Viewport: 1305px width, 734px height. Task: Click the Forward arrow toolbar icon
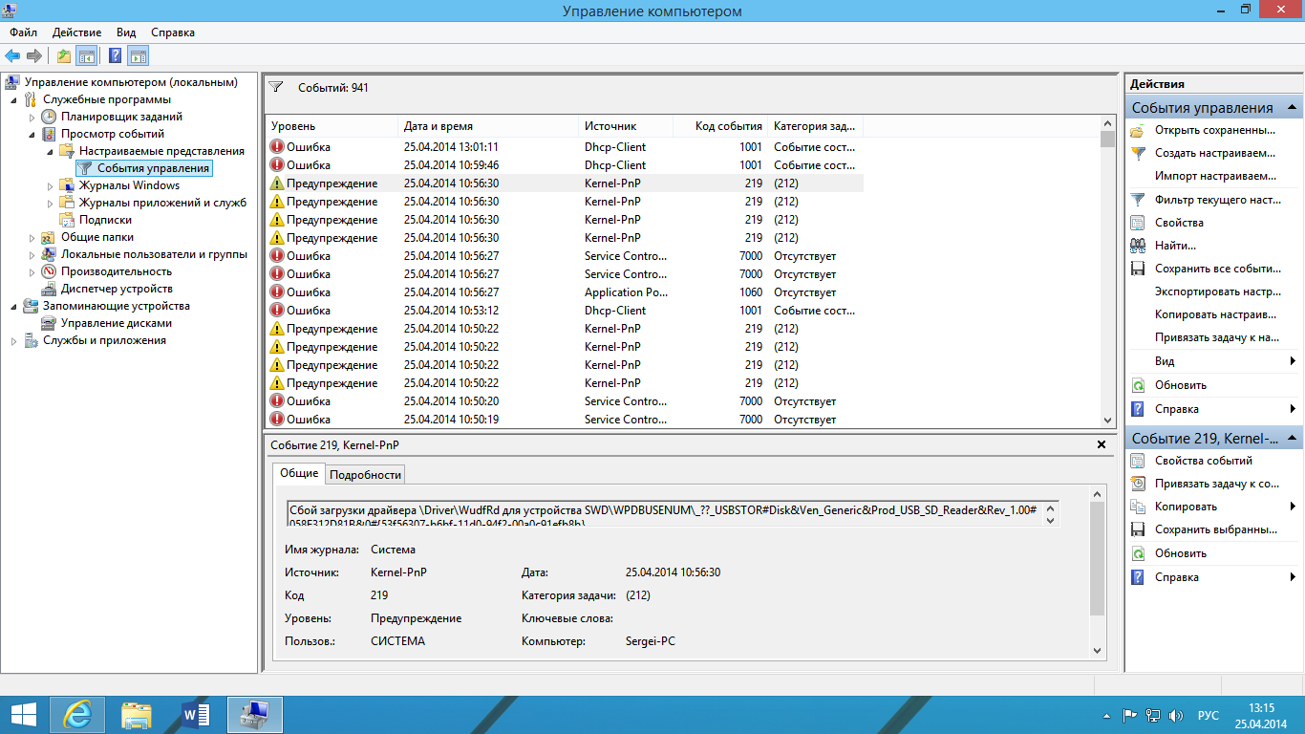(x=34, y=55)
